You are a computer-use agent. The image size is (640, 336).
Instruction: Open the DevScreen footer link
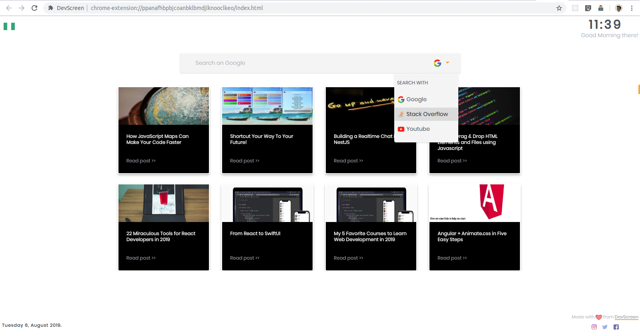coord(626,317)
